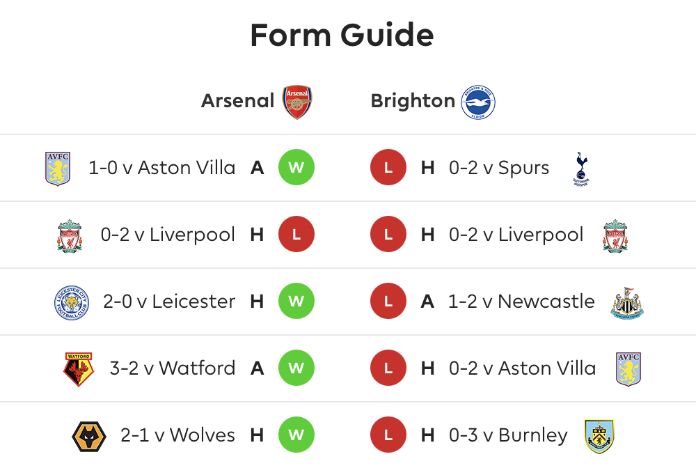Click red L badge for Arsenal's Liverpool match

pyautogui.click(x=296, y=234)
